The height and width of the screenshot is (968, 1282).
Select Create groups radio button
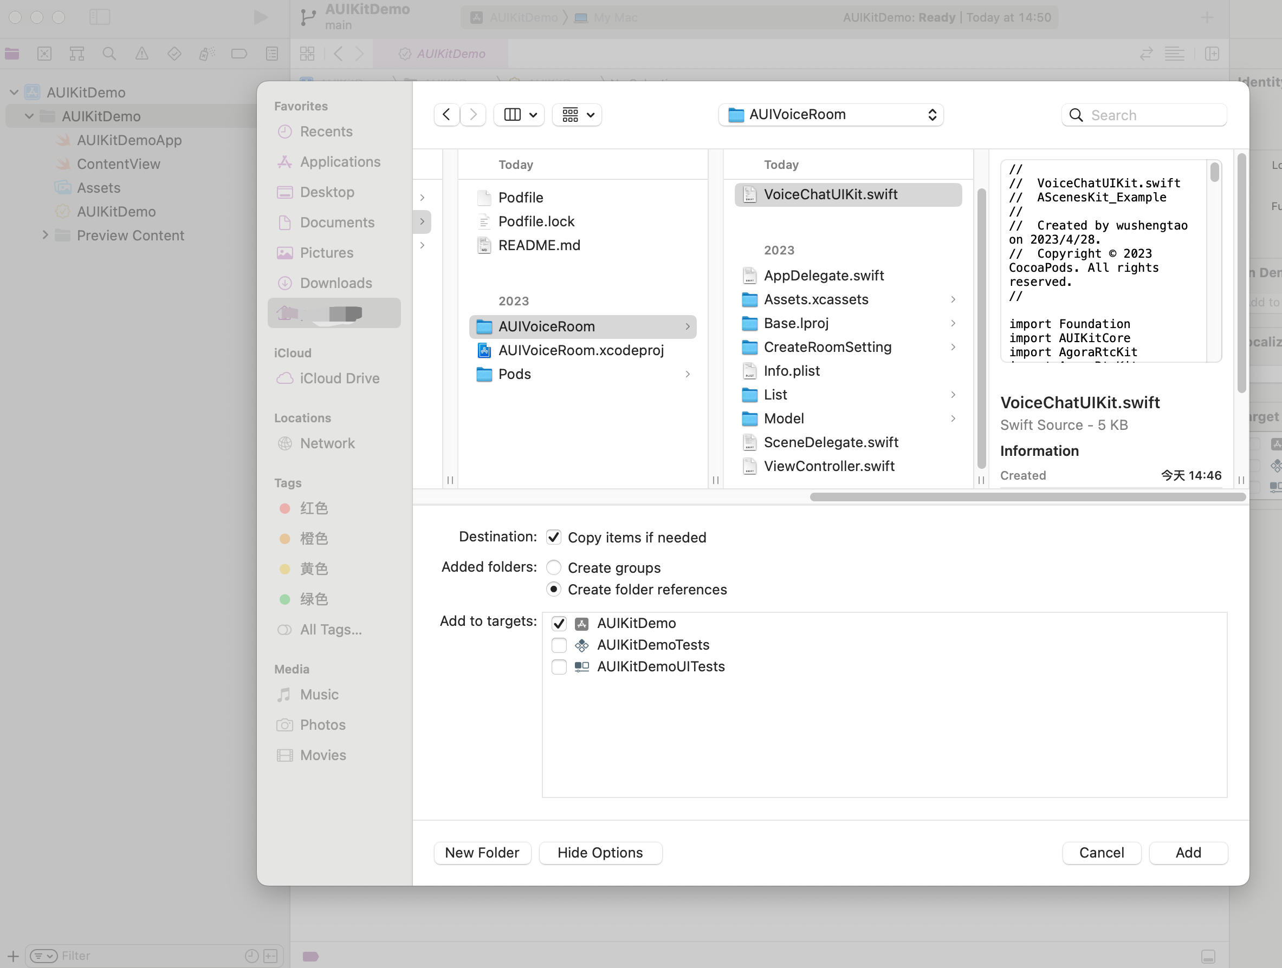(553, 567)
